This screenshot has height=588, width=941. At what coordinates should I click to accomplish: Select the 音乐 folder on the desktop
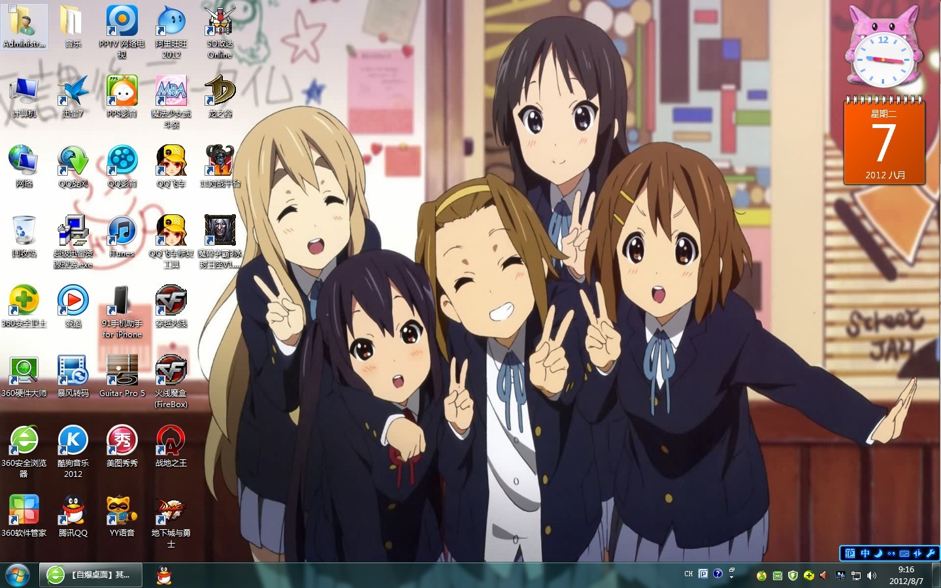click(73, 26)
